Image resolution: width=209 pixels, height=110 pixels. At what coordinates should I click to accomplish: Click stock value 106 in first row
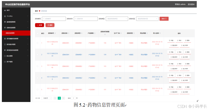click(105, 43)
